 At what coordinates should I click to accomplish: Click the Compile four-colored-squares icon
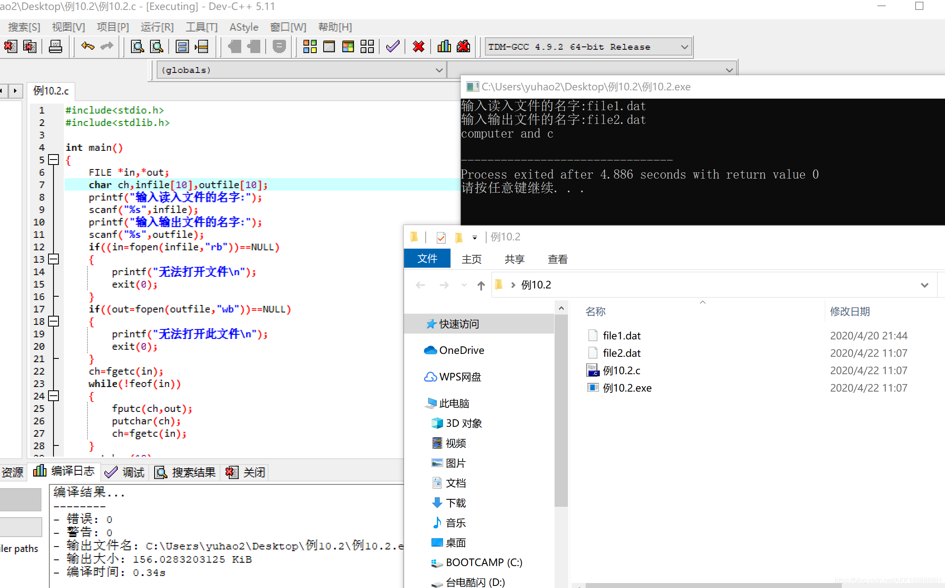310,46
